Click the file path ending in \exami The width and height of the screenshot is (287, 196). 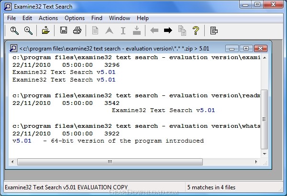(136, 58)
